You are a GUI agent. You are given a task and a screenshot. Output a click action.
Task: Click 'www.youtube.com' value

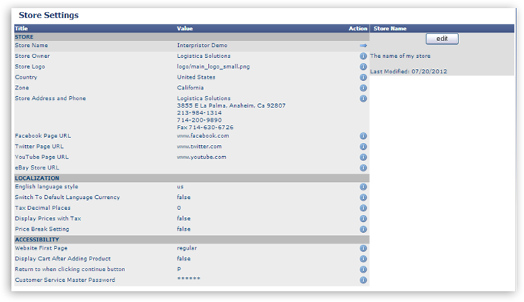pyautogui.click(x=201, y=157)
